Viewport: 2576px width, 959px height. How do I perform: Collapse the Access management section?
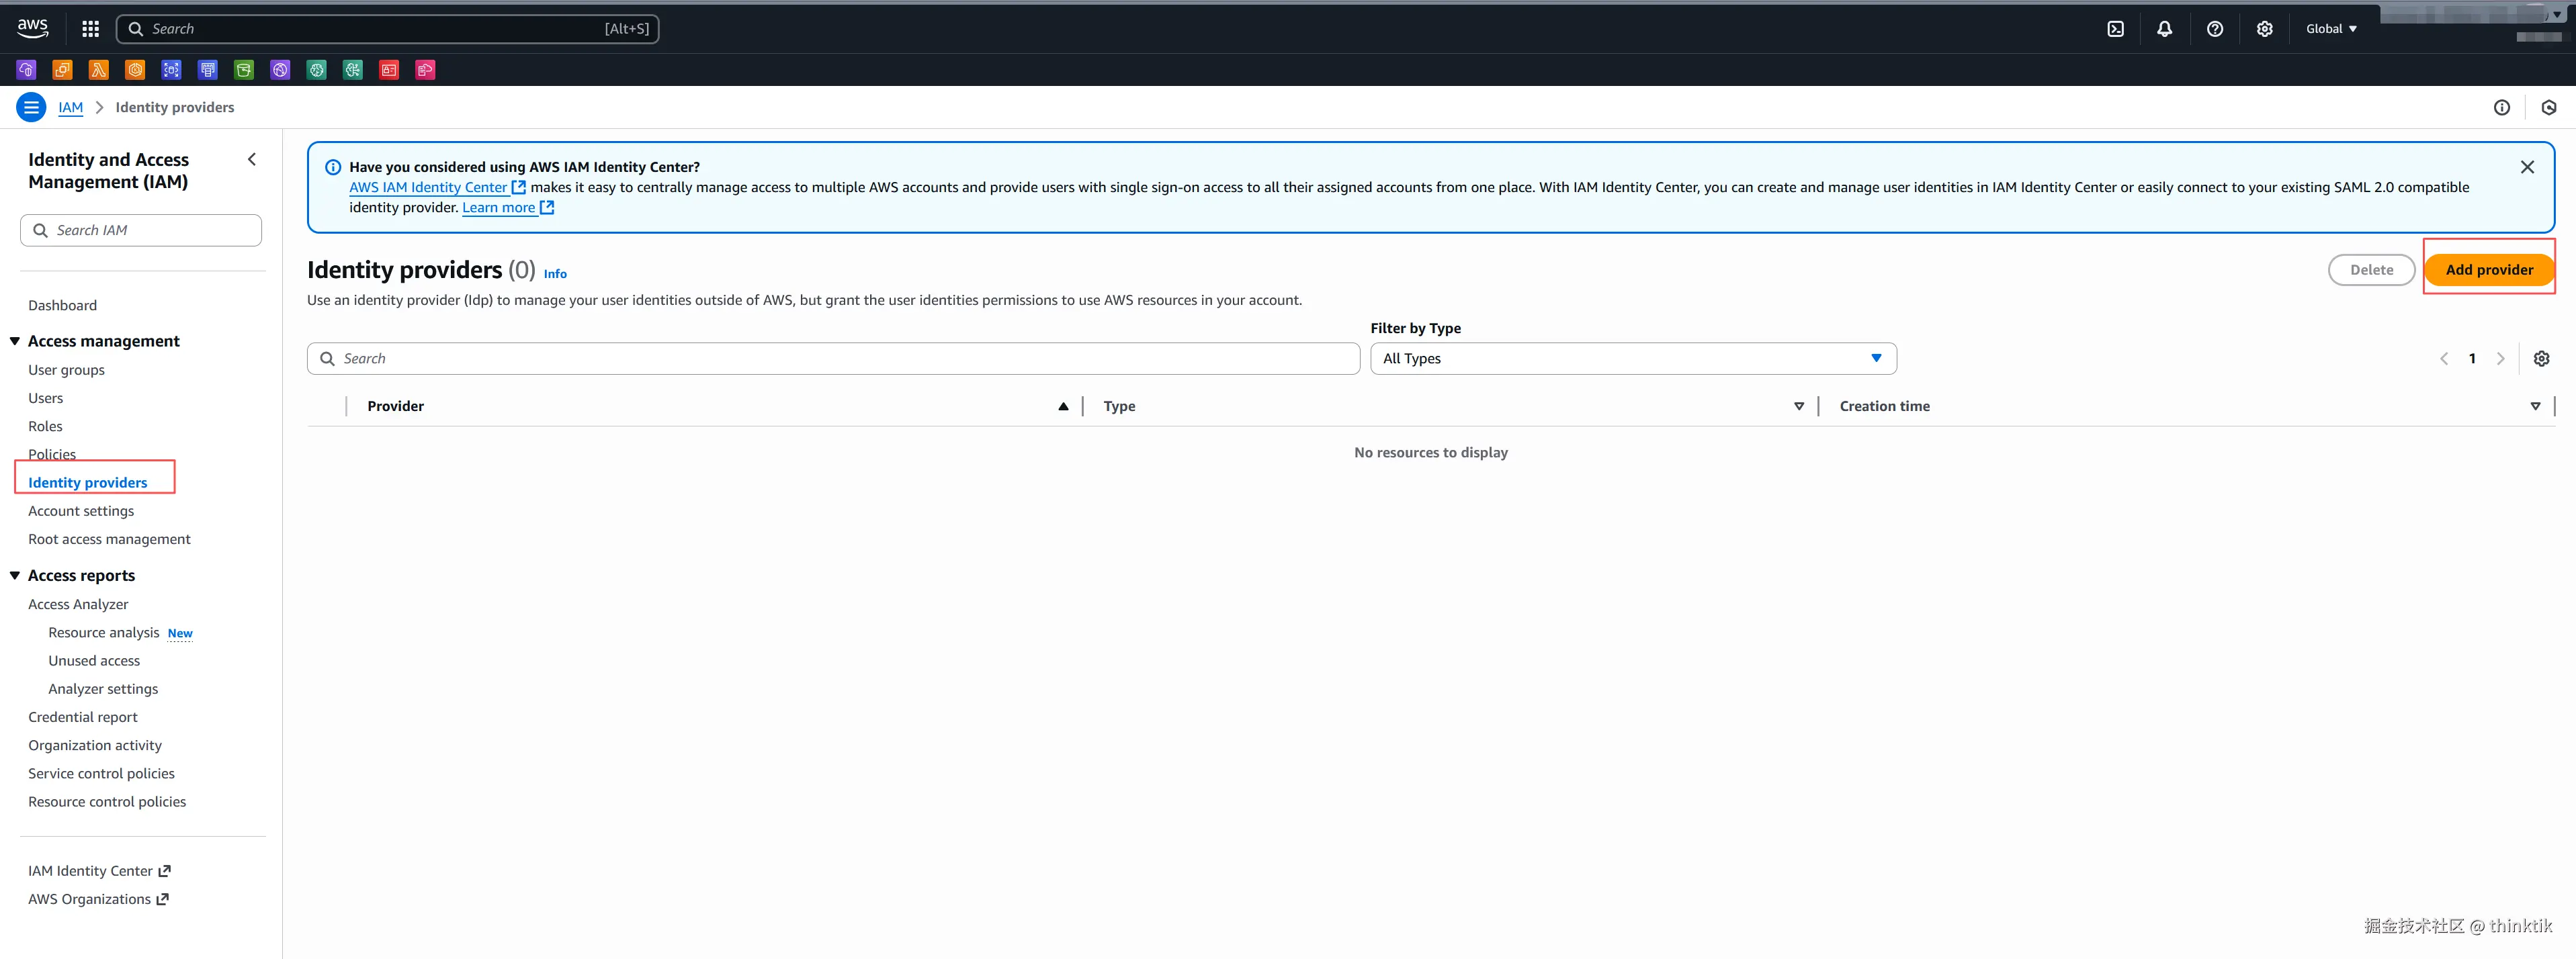[x=15, y=341]
